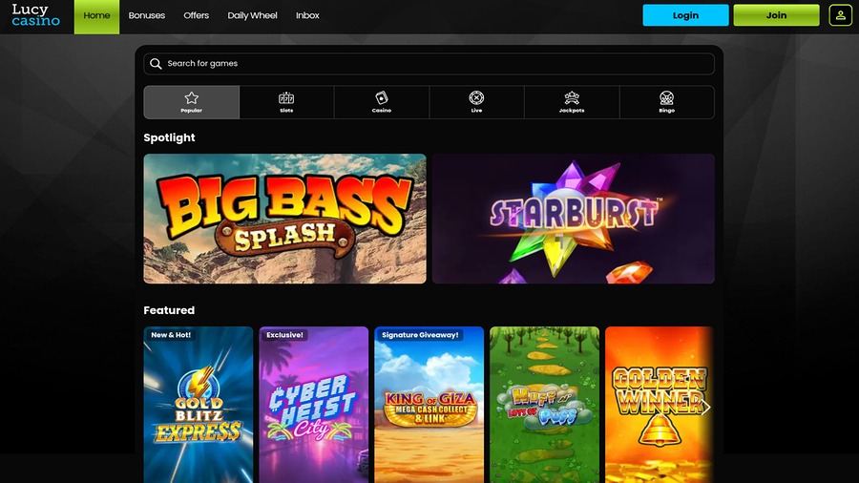Open the King of Giza game
The height and width of the screenshot is (483, 859).
click(429, 405)
